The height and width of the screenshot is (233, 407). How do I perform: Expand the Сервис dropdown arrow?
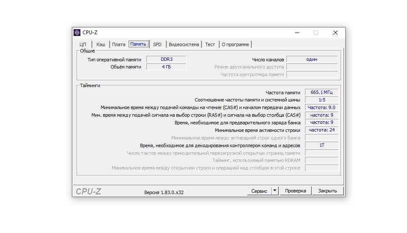click(x=275, y=191)
